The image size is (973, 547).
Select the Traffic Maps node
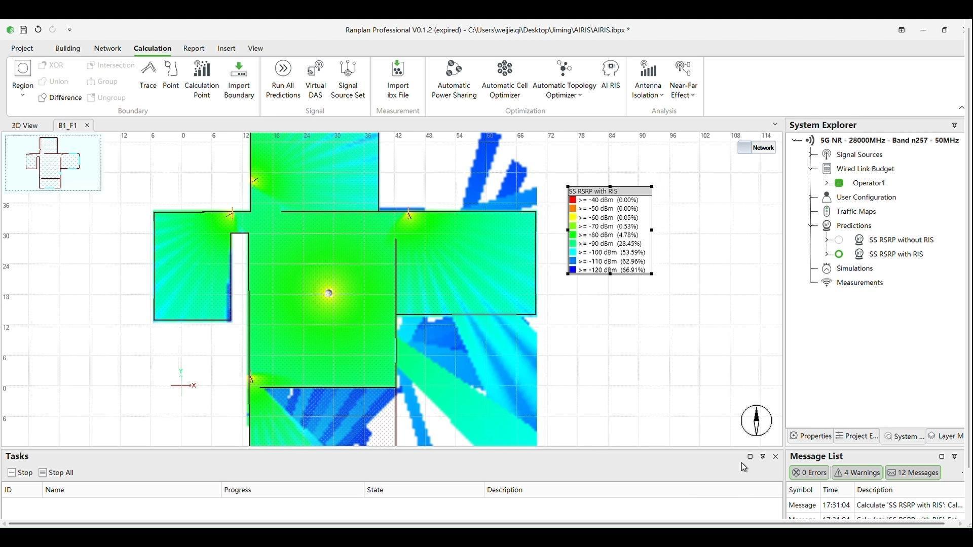tap(856, 211)
